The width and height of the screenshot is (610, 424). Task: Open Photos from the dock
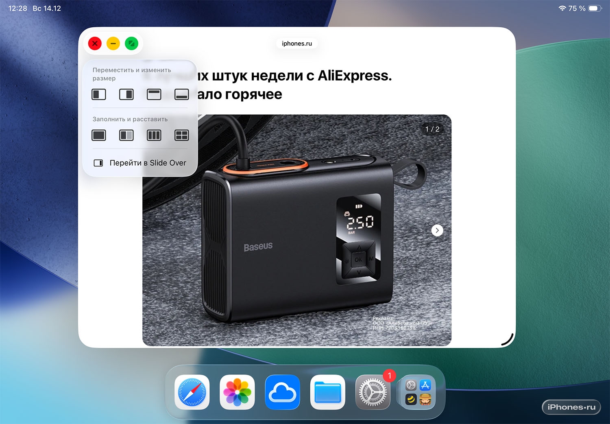coord(237,392)
